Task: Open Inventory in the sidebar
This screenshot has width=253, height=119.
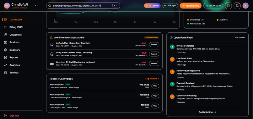Action: tap(21, 50)
